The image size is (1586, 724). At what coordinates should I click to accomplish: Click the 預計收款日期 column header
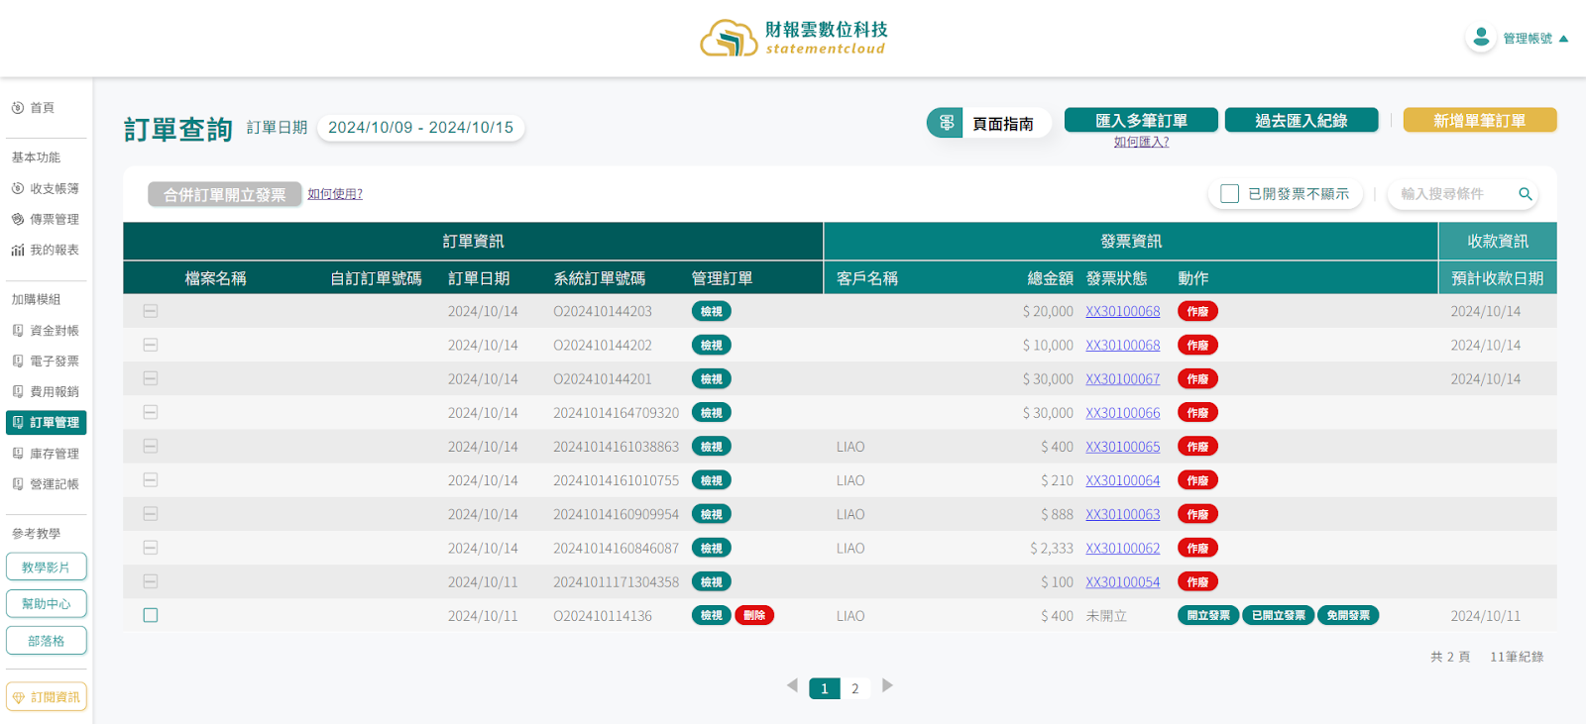click(x=1497, y=278)
